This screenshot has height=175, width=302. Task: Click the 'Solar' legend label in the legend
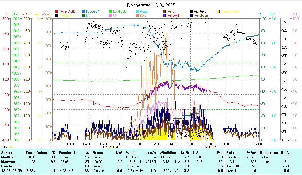coord(143,16)
